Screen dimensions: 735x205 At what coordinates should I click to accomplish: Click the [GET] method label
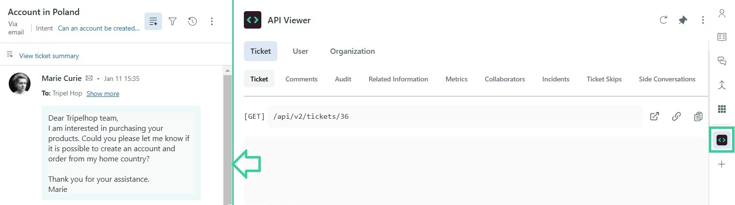coord(255,116)
